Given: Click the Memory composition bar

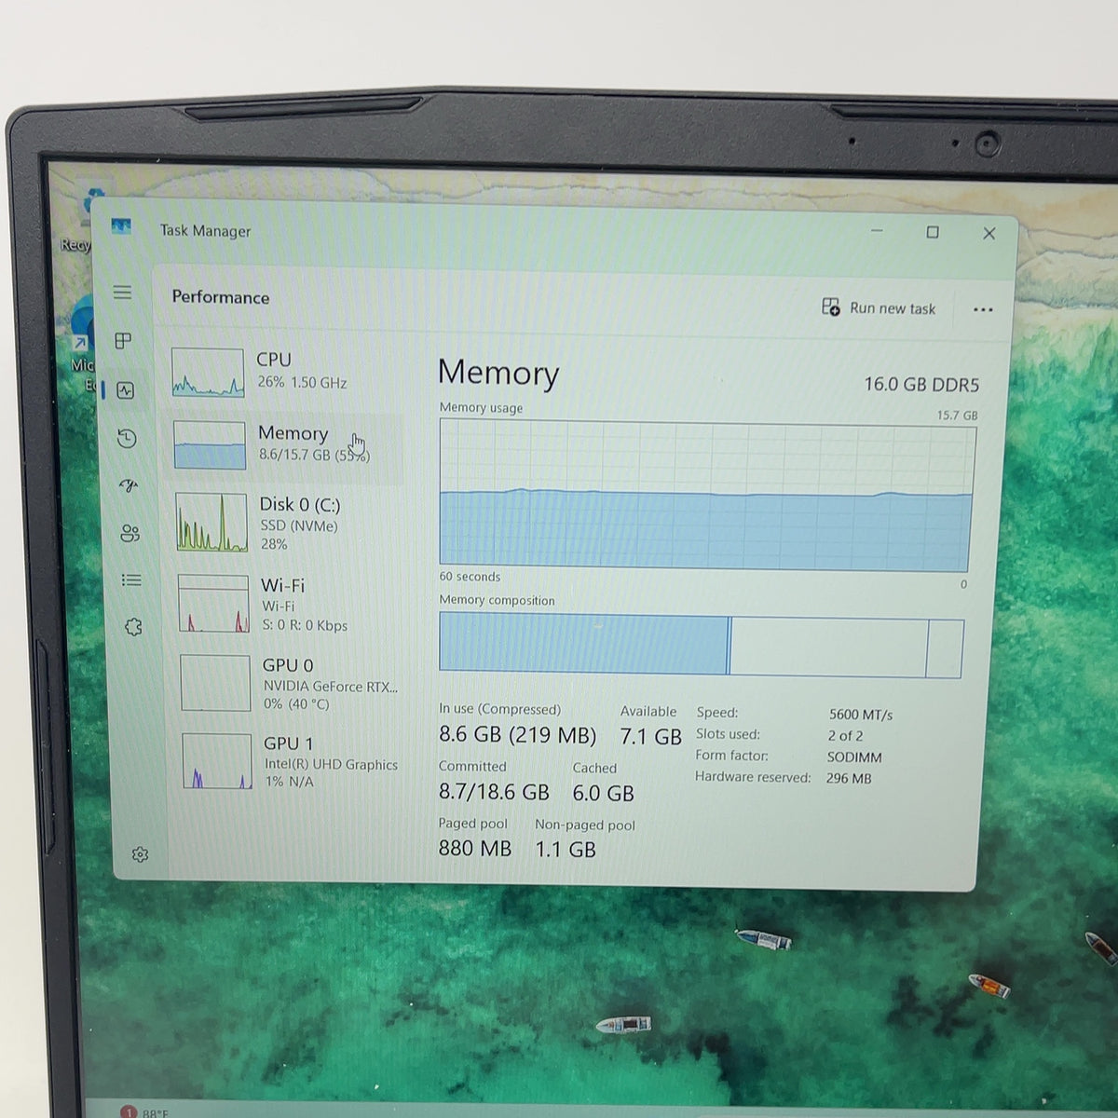Looking at the screenshot, I should point(701,646).
